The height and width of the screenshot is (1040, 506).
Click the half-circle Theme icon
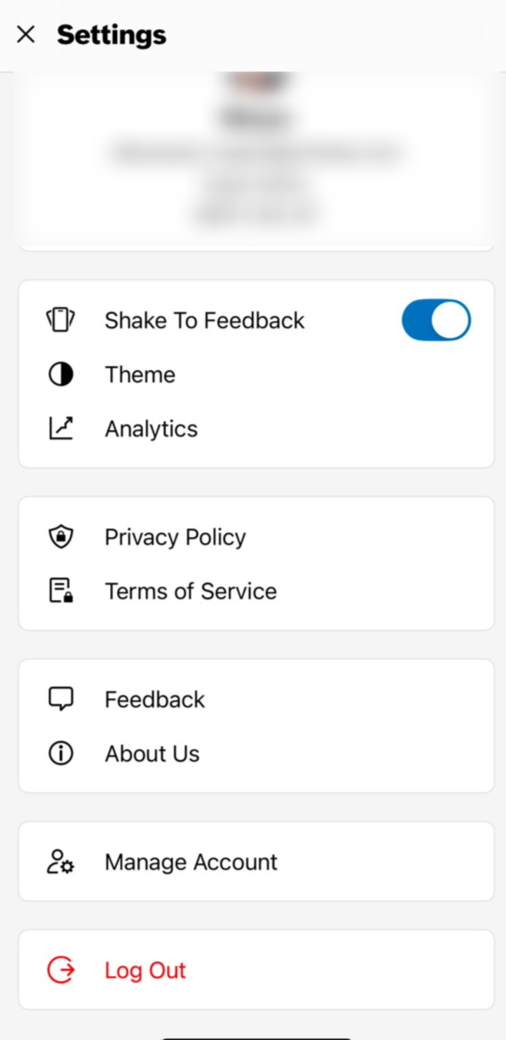pyautogui.click(x=60, y=375)
